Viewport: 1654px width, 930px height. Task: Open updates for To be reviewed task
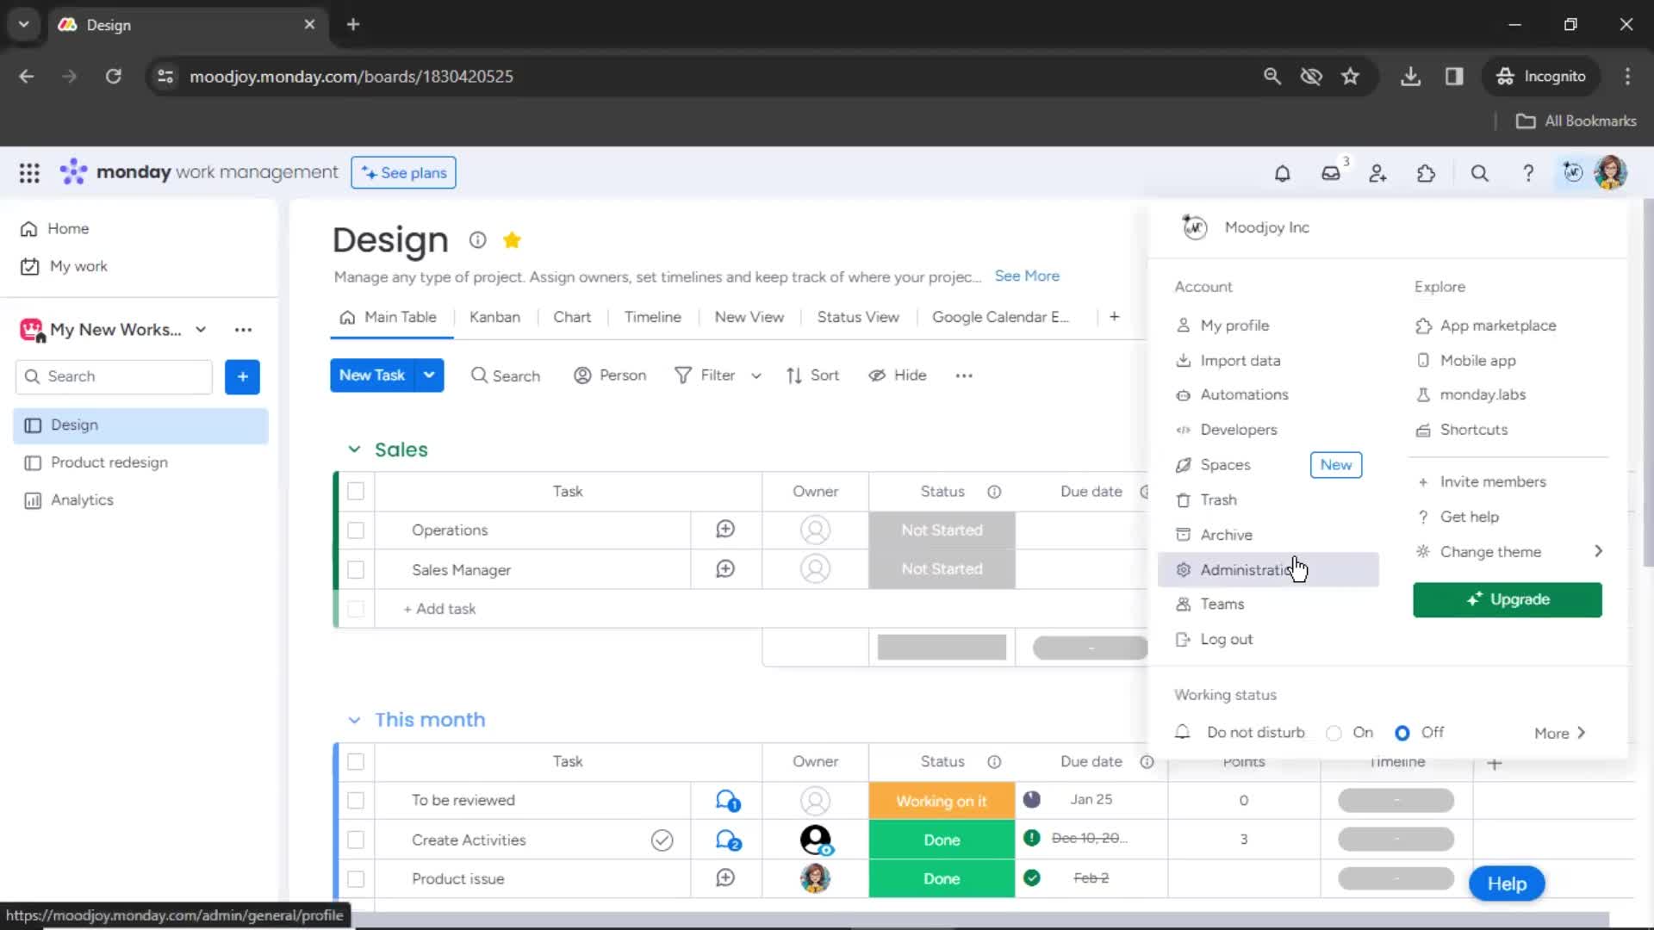pyautogui.click(x=728, y=801)
